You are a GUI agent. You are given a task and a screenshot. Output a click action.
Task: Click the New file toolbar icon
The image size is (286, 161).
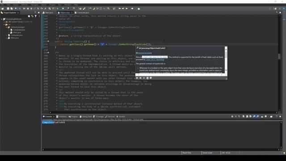[2, 8]
